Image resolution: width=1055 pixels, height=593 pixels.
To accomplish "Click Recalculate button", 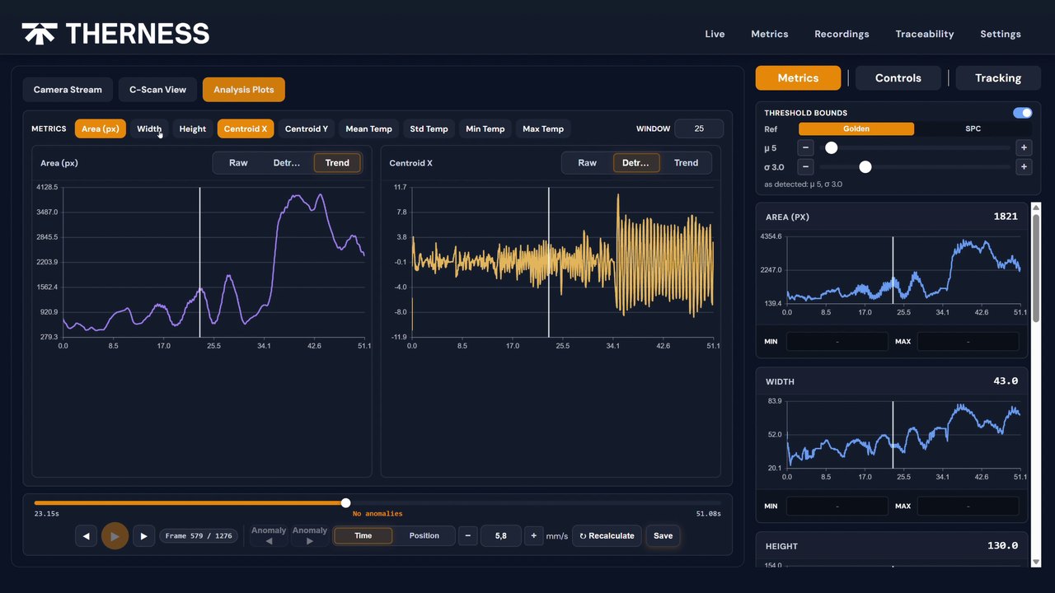I will click(607, 536).
